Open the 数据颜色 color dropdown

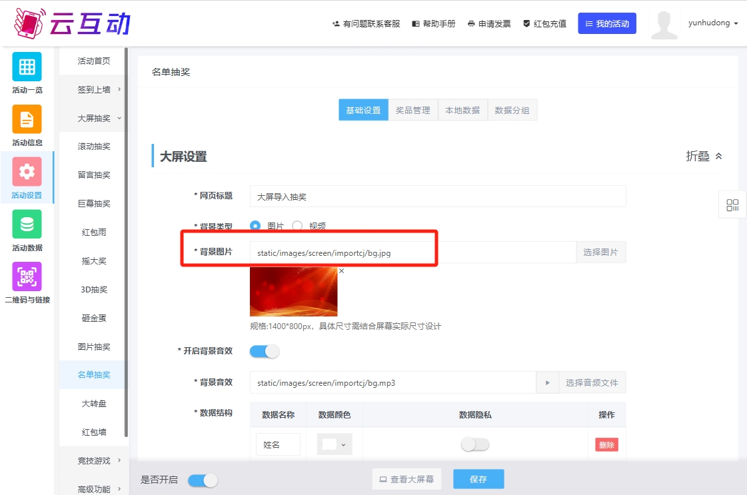pos(335,444)
